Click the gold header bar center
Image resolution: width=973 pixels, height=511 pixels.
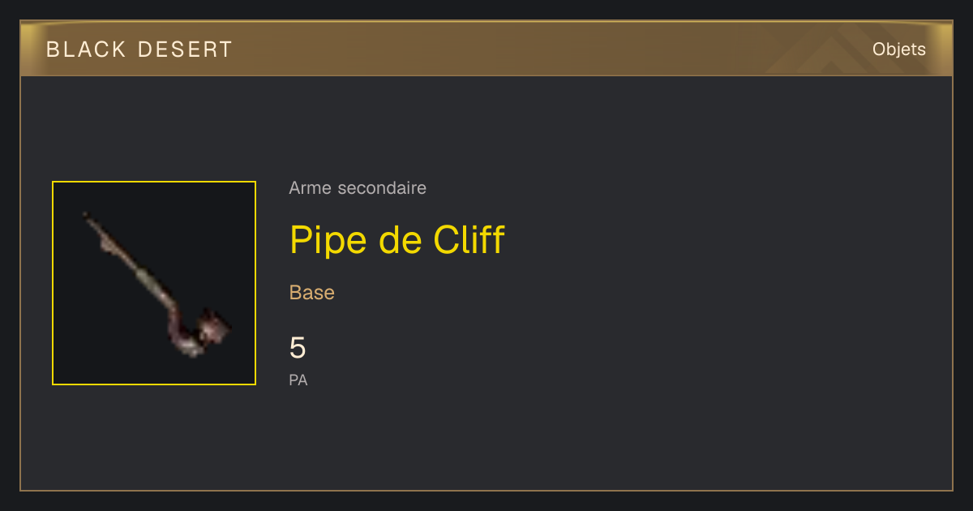pos(486,49)
